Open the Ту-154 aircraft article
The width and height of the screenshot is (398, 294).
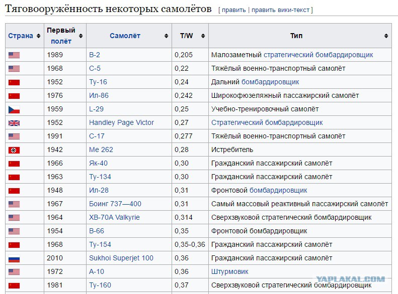coord(100,245)
